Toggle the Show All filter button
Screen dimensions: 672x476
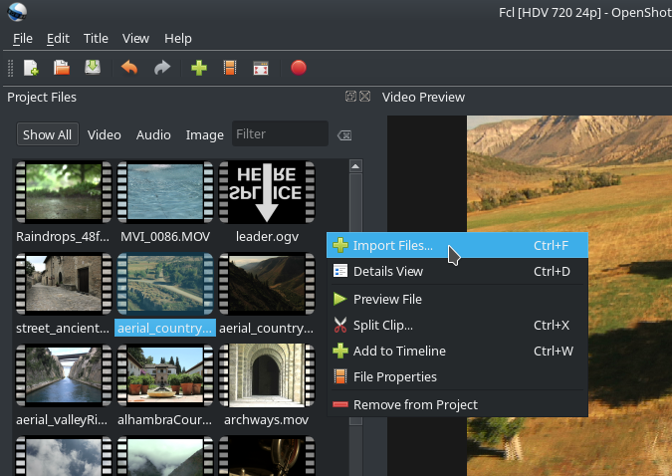[x=47, y=134]
